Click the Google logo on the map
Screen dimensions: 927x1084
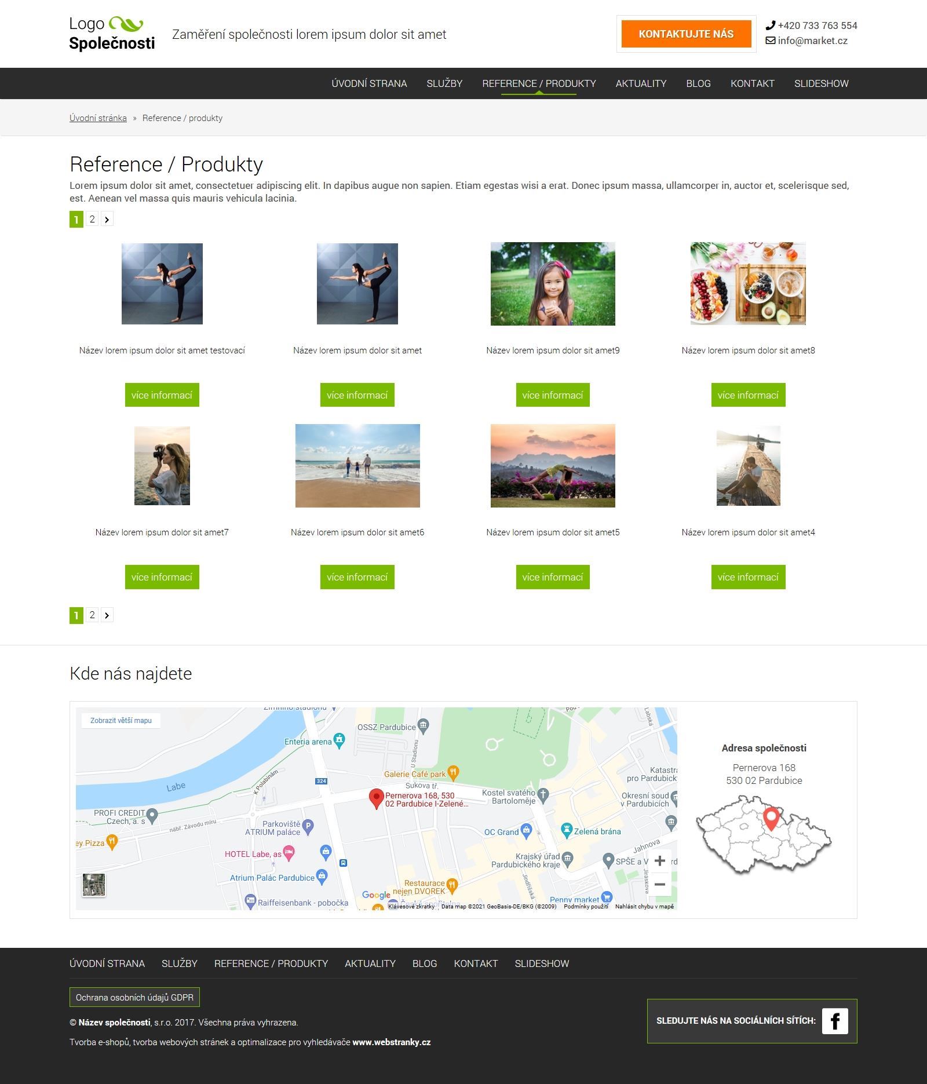376,895
